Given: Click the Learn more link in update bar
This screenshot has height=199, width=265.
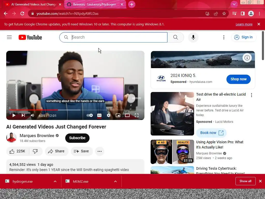Looking at the screenshot, I should tap(244, 24).
